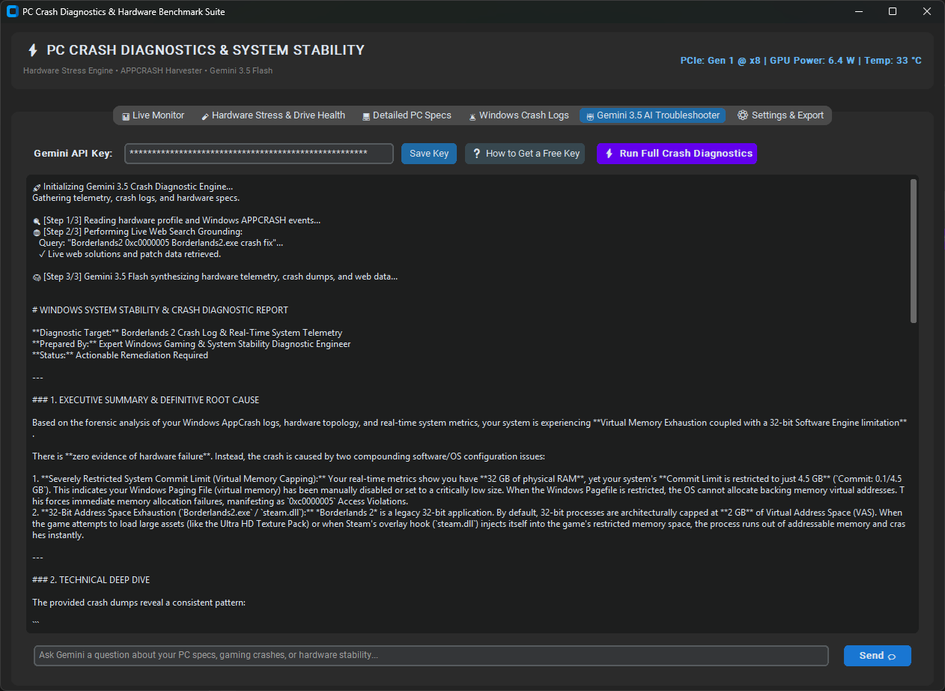Image resolution: width=945 pixels, height=691 pixels.
Task: Click the lightning icon on Run Full Crash Diagnostics
Action: pos(609,154)
